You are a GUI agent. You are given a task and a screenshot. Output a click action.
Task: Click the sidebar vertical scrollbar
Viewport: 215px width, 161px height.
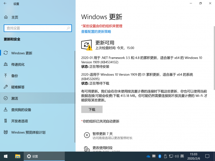(x=75, y=97)
